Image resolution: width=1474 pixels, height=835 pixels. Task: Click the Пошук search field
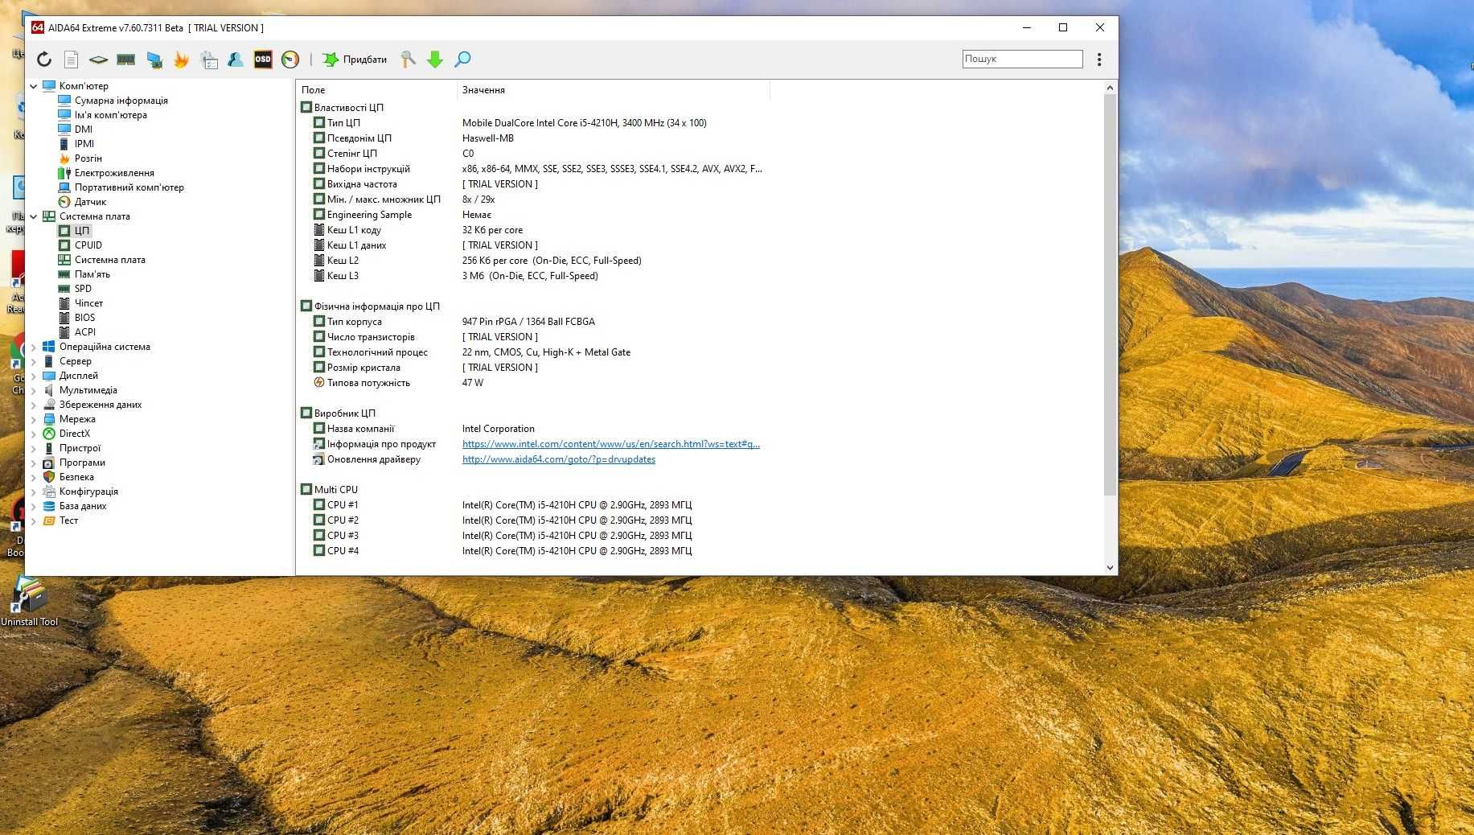[1022, 59]
